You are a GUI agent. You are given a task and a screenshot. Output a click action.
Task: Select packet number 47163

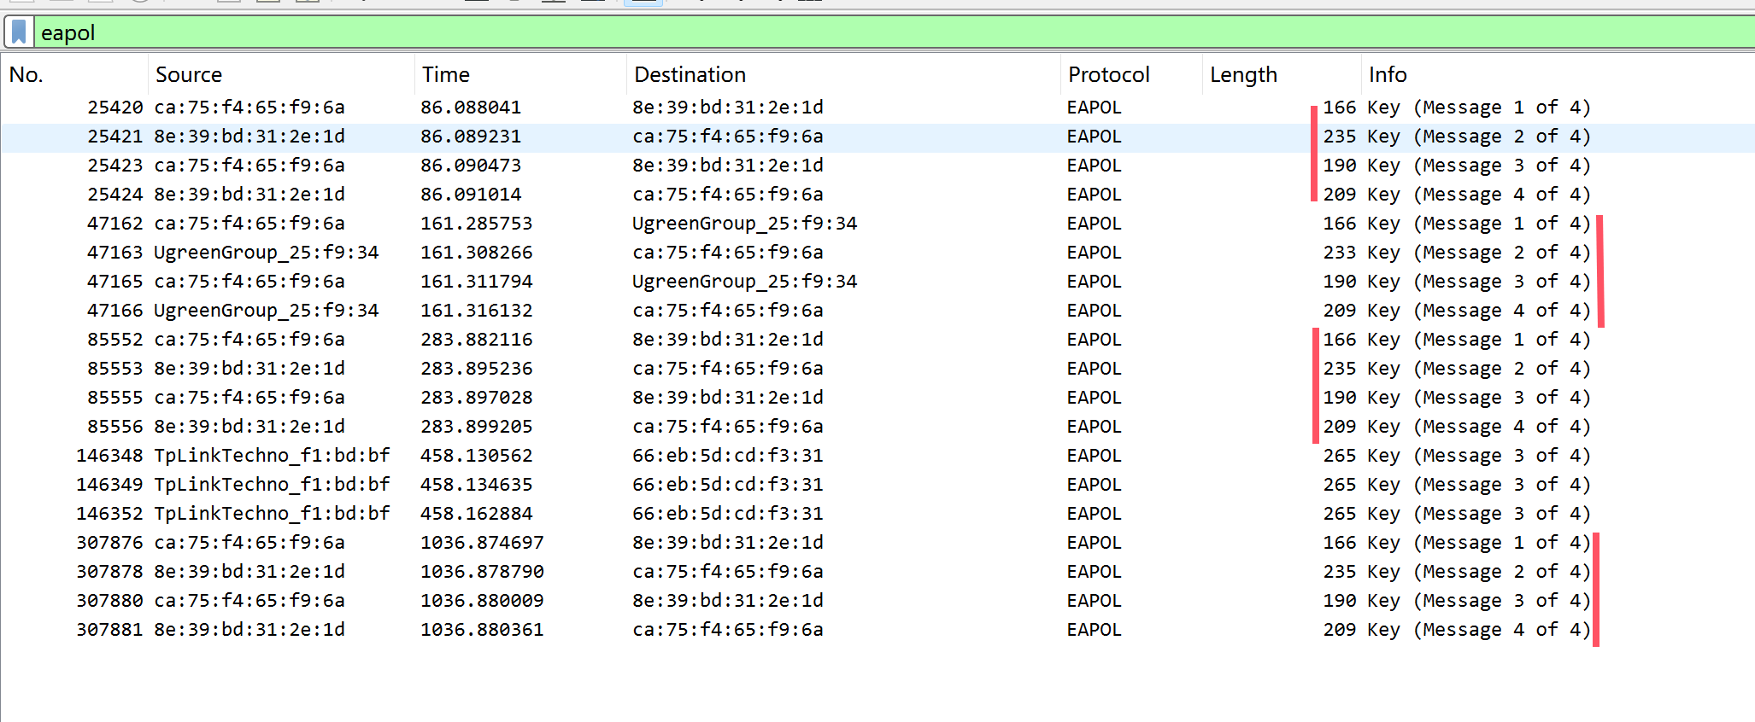point(877,253)
